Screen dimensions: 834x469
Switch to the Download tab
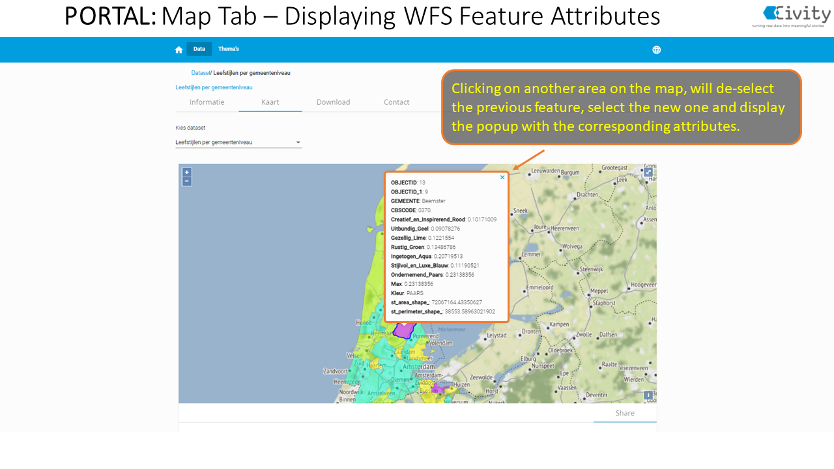click(x=333, y=102)
